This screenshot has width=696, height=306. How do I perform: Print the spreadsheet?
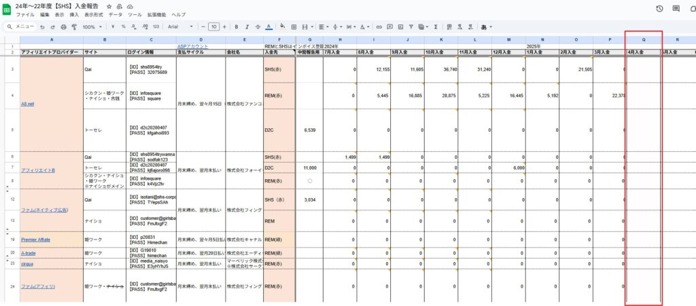63,27
